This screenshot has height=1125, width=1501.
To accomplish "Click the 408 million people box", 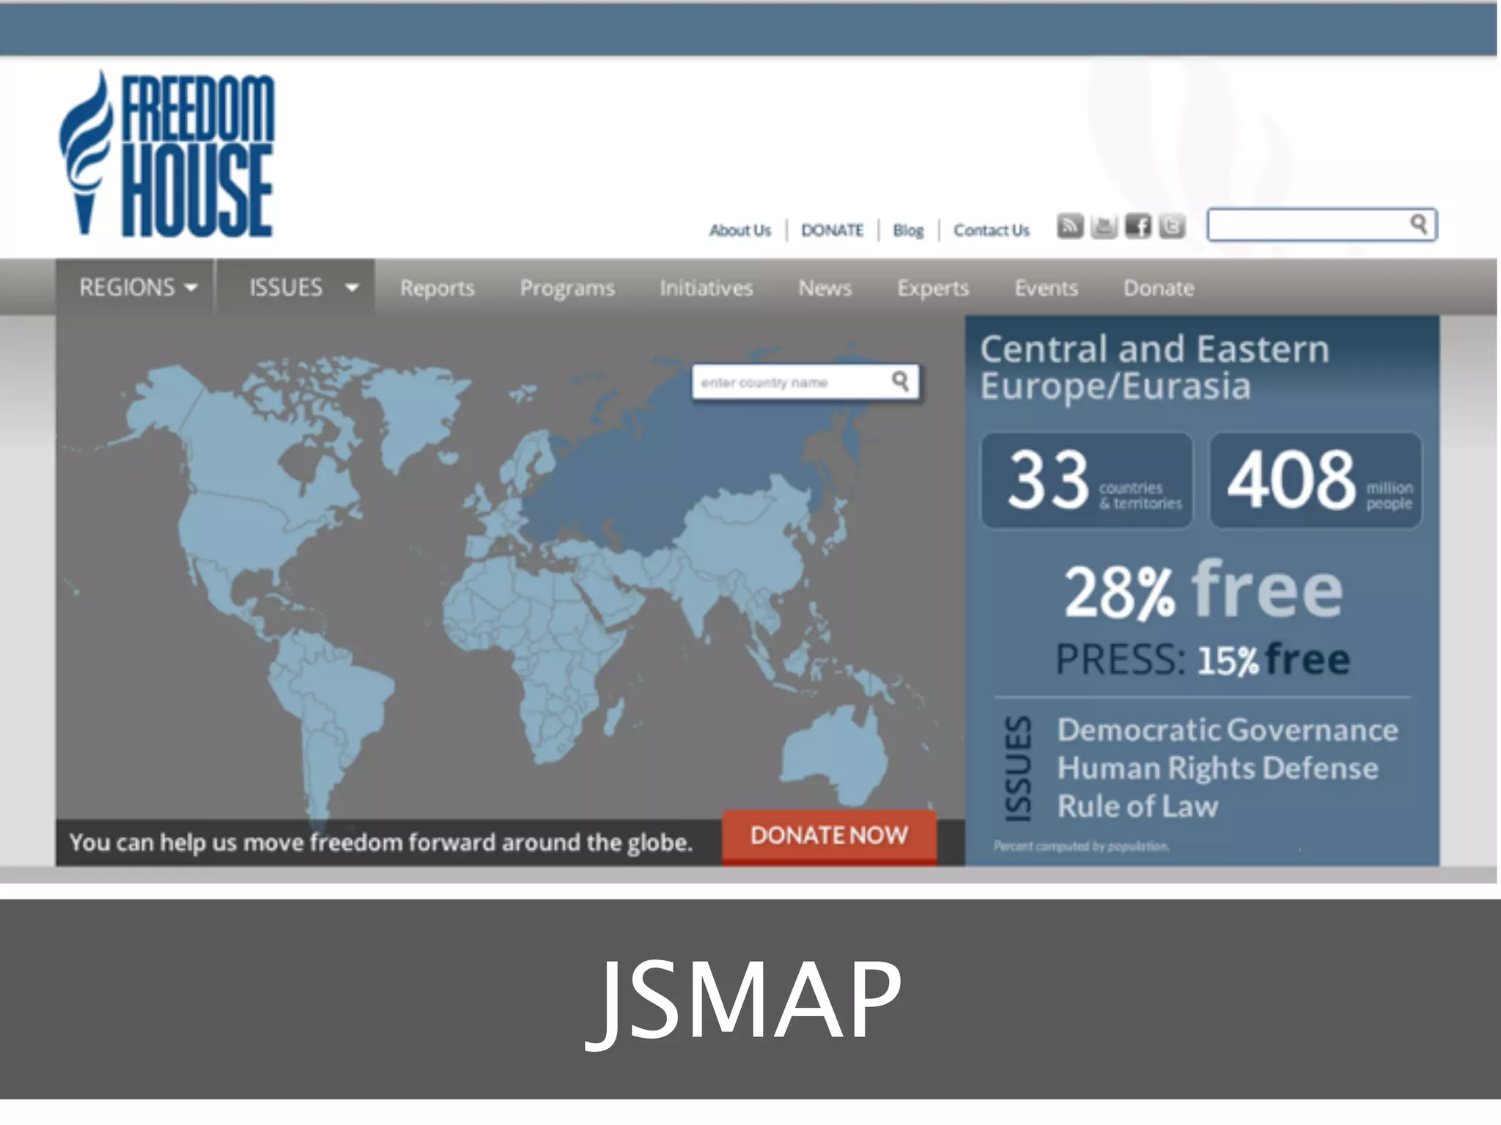I will pos(1316,480).
